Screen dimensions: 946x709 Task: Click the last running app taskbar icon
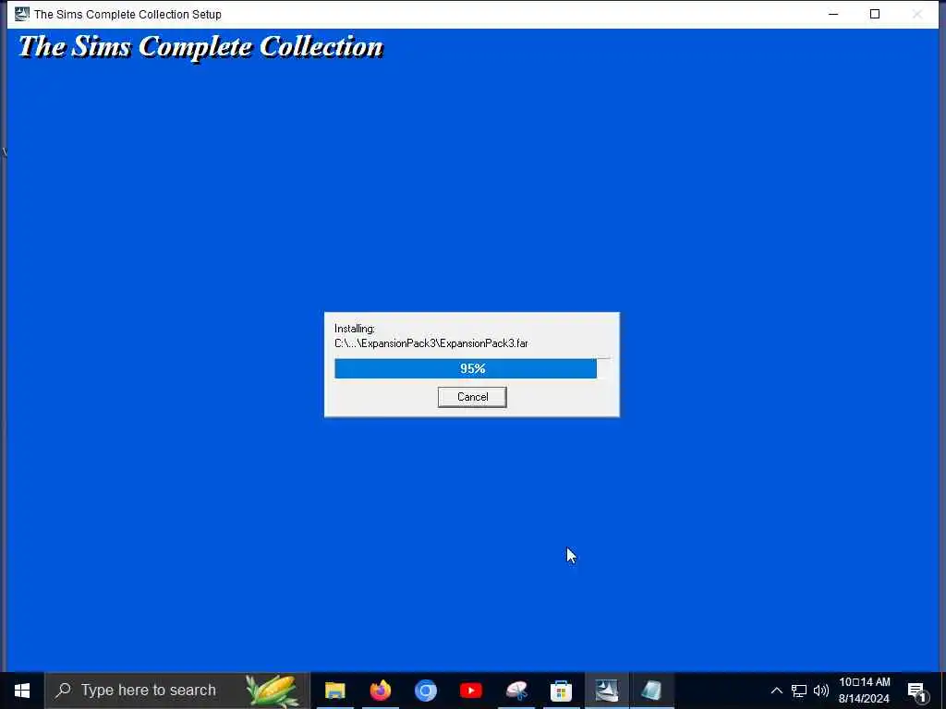(x=651, y=691)
